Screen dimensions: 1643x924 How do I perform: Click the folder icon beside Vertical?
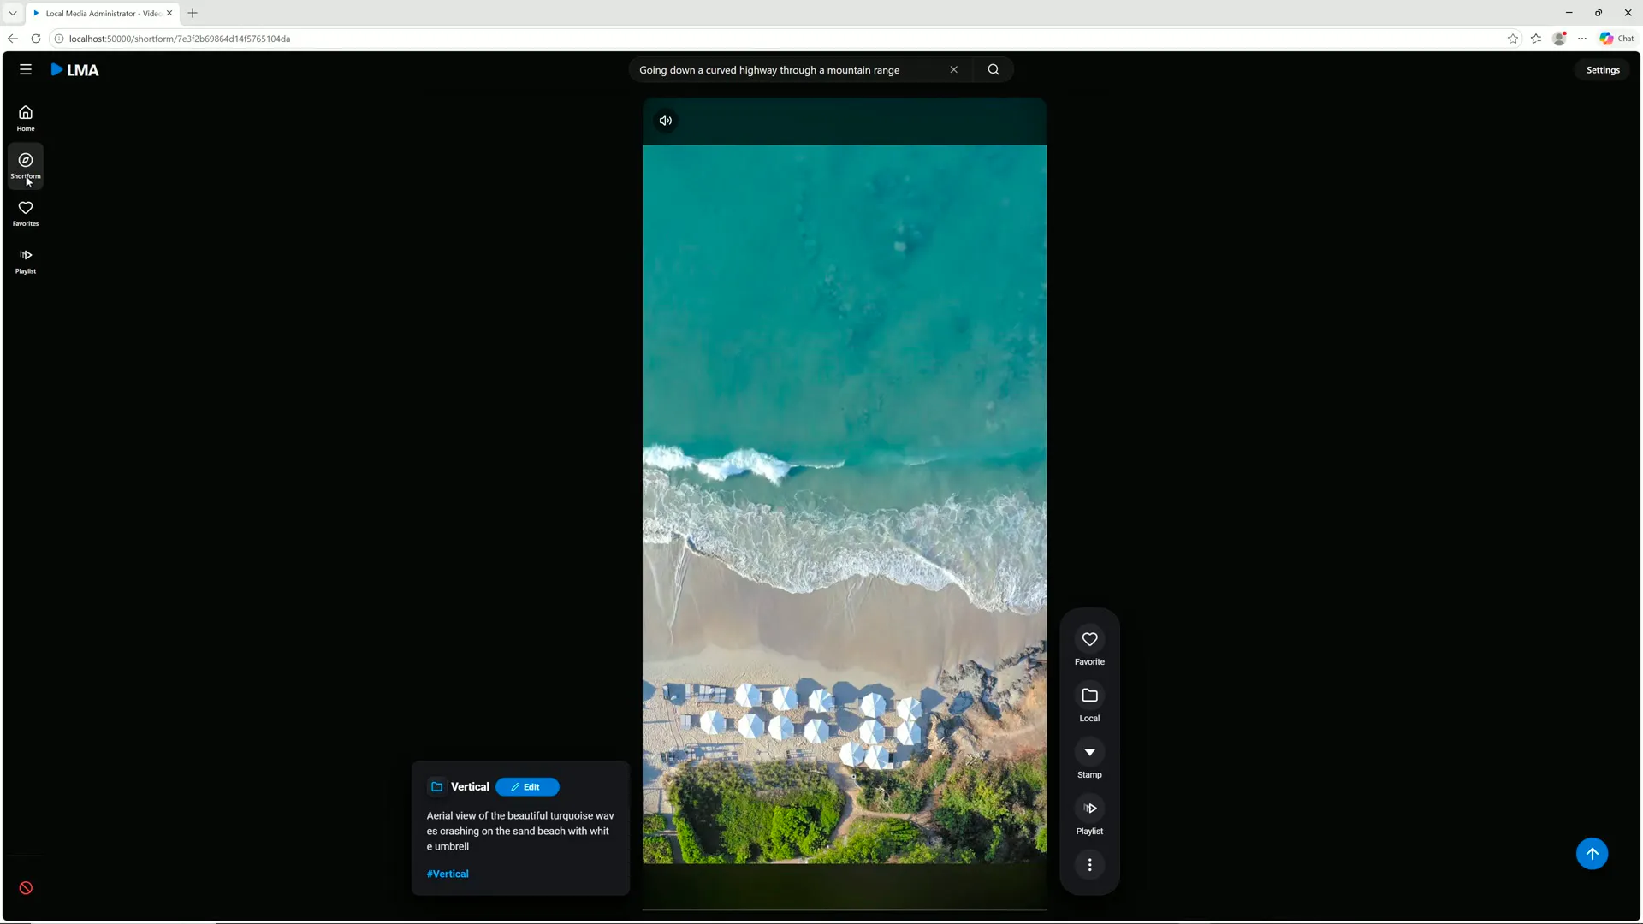(x=436, y=787)
